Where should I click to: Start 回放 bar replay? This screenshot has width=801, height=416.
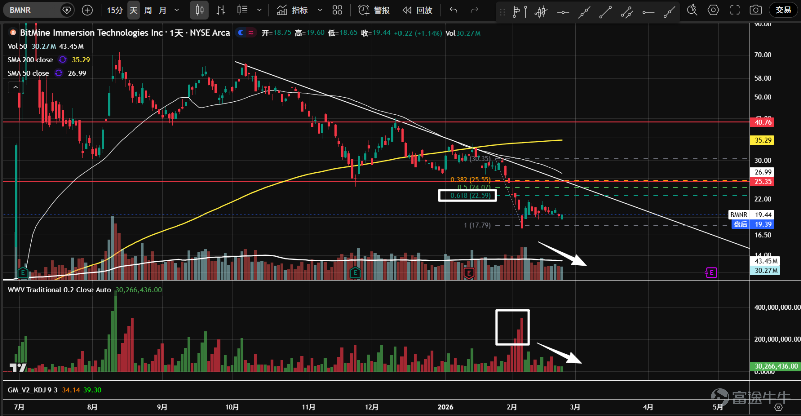click(418, 10)
